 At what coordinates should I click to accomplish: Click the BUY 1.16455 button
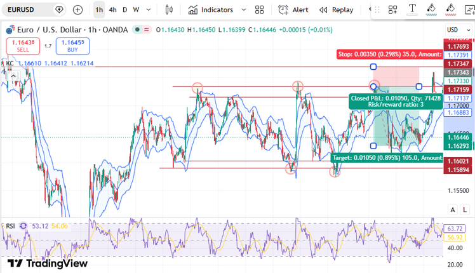[x=72, y=46]
